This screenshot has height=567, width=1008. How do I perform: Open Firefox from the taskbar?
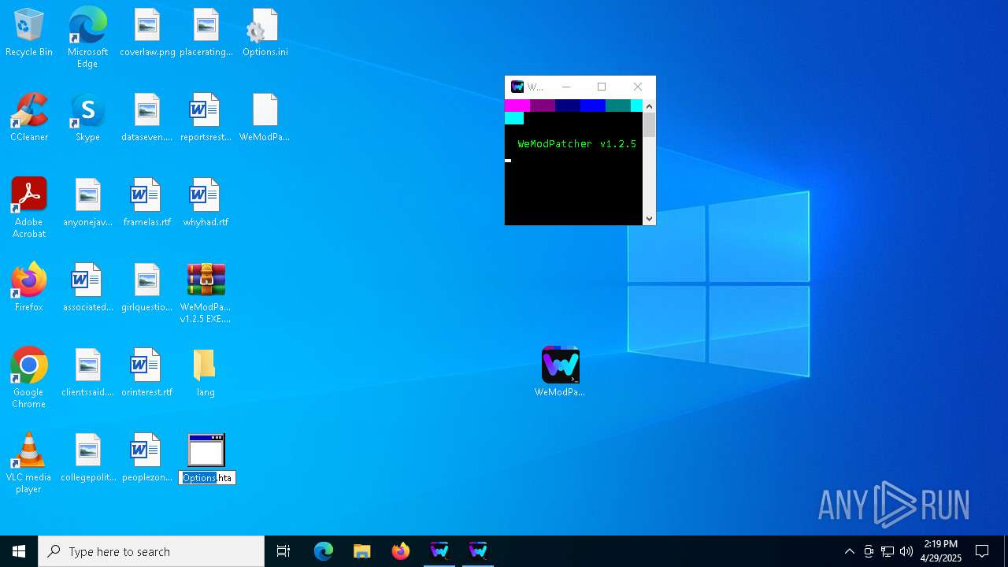click(x=401, y=551)
